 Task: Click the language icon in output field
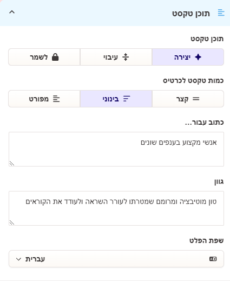(x=213, y=259)
